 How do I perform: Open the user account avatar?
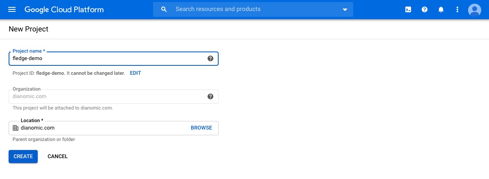(475, 9)
